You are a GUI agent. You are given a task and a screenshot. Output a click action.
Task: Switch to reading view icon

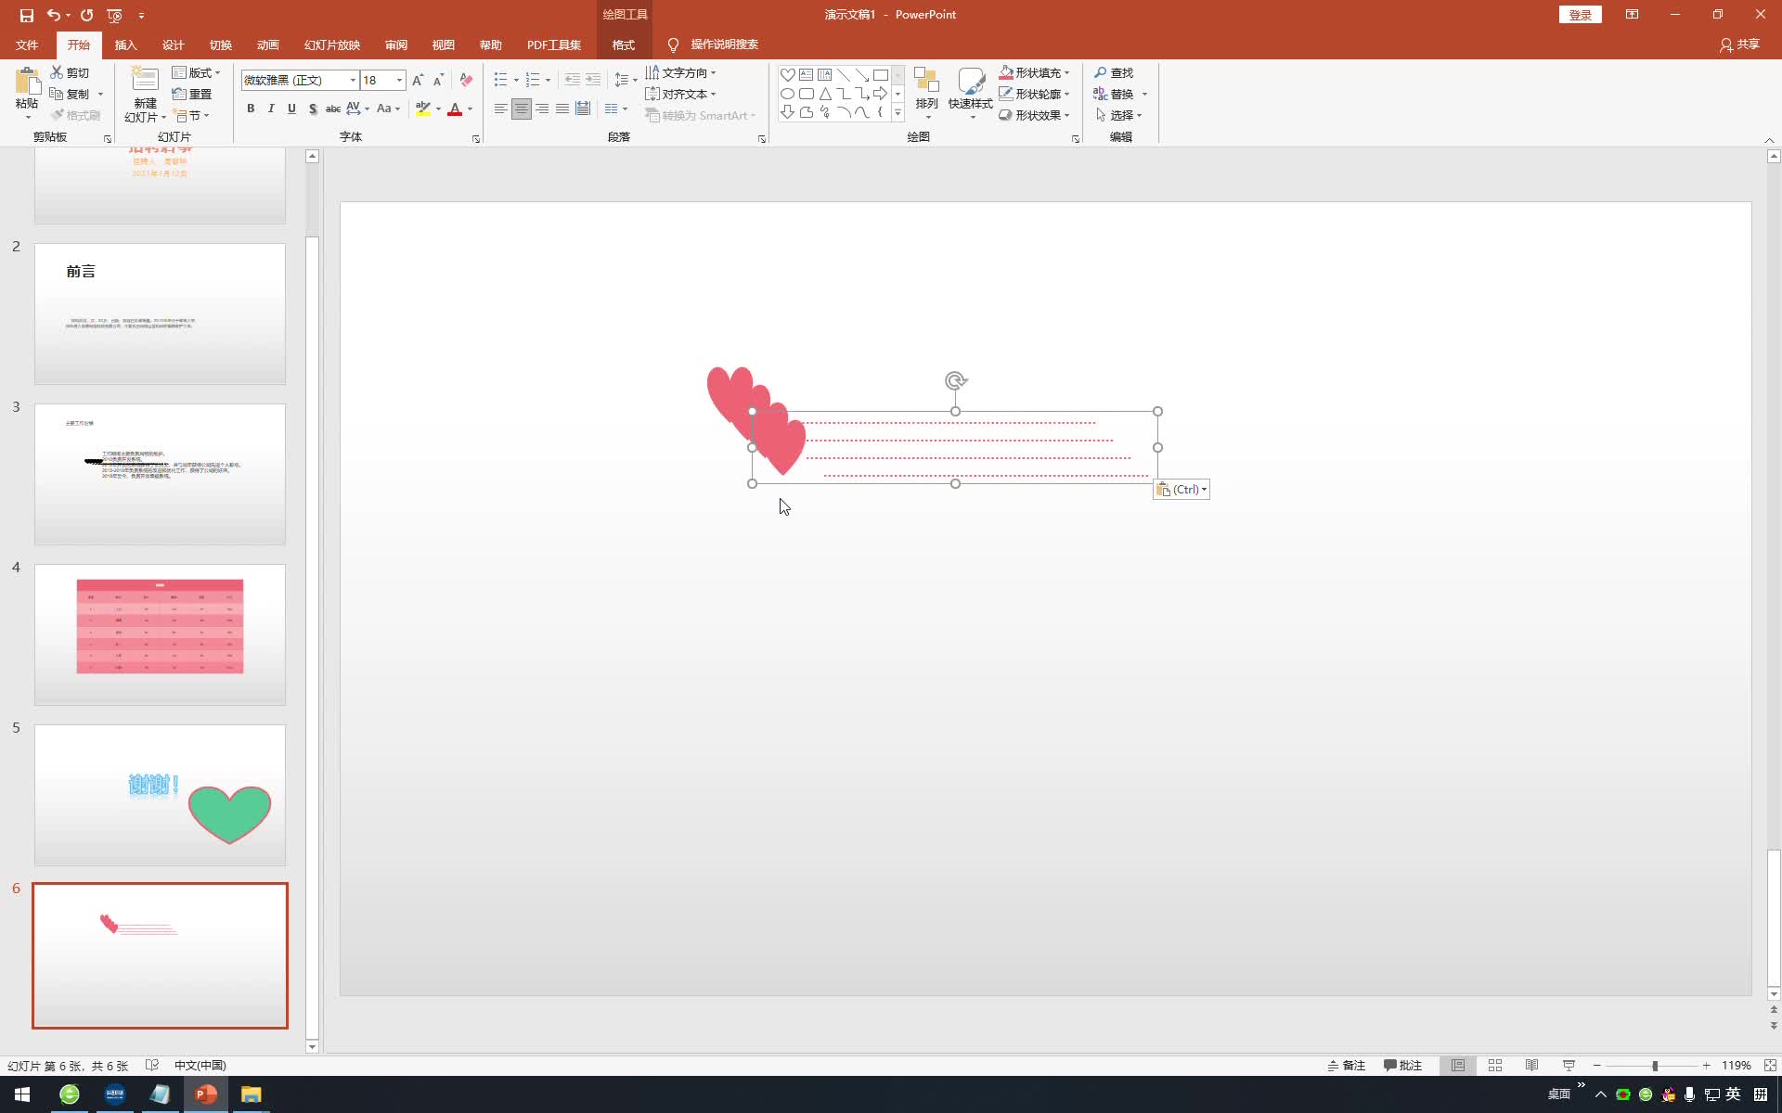coord(1532,1066)
